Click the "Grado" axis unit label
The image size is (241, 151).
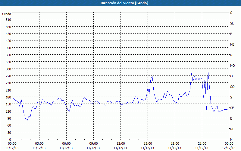(7, 14)
